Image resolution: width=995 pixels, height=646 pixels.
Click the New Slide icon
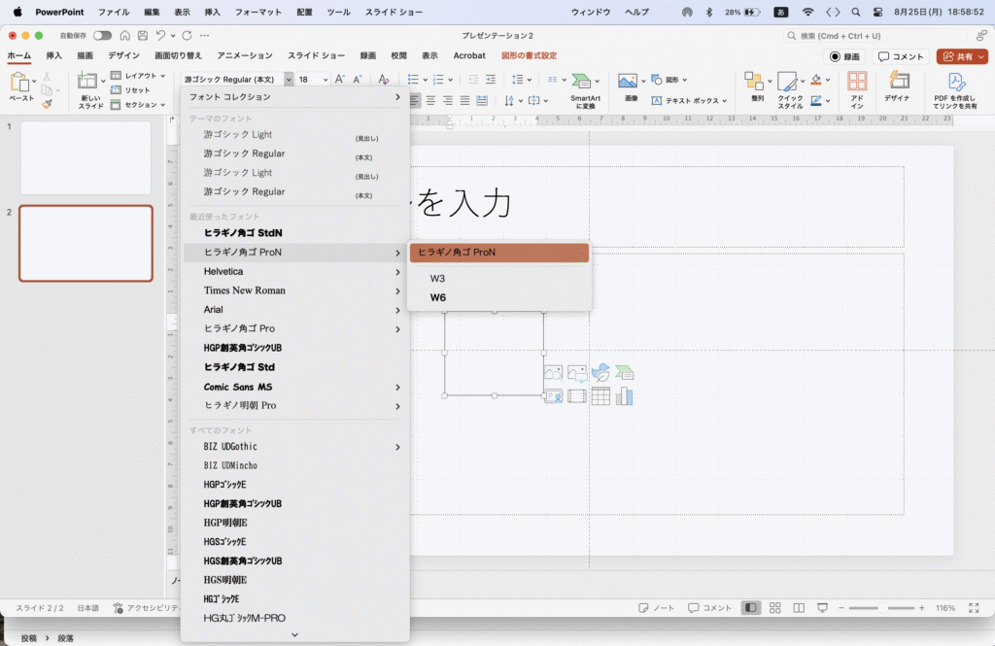tap(89, 84)
